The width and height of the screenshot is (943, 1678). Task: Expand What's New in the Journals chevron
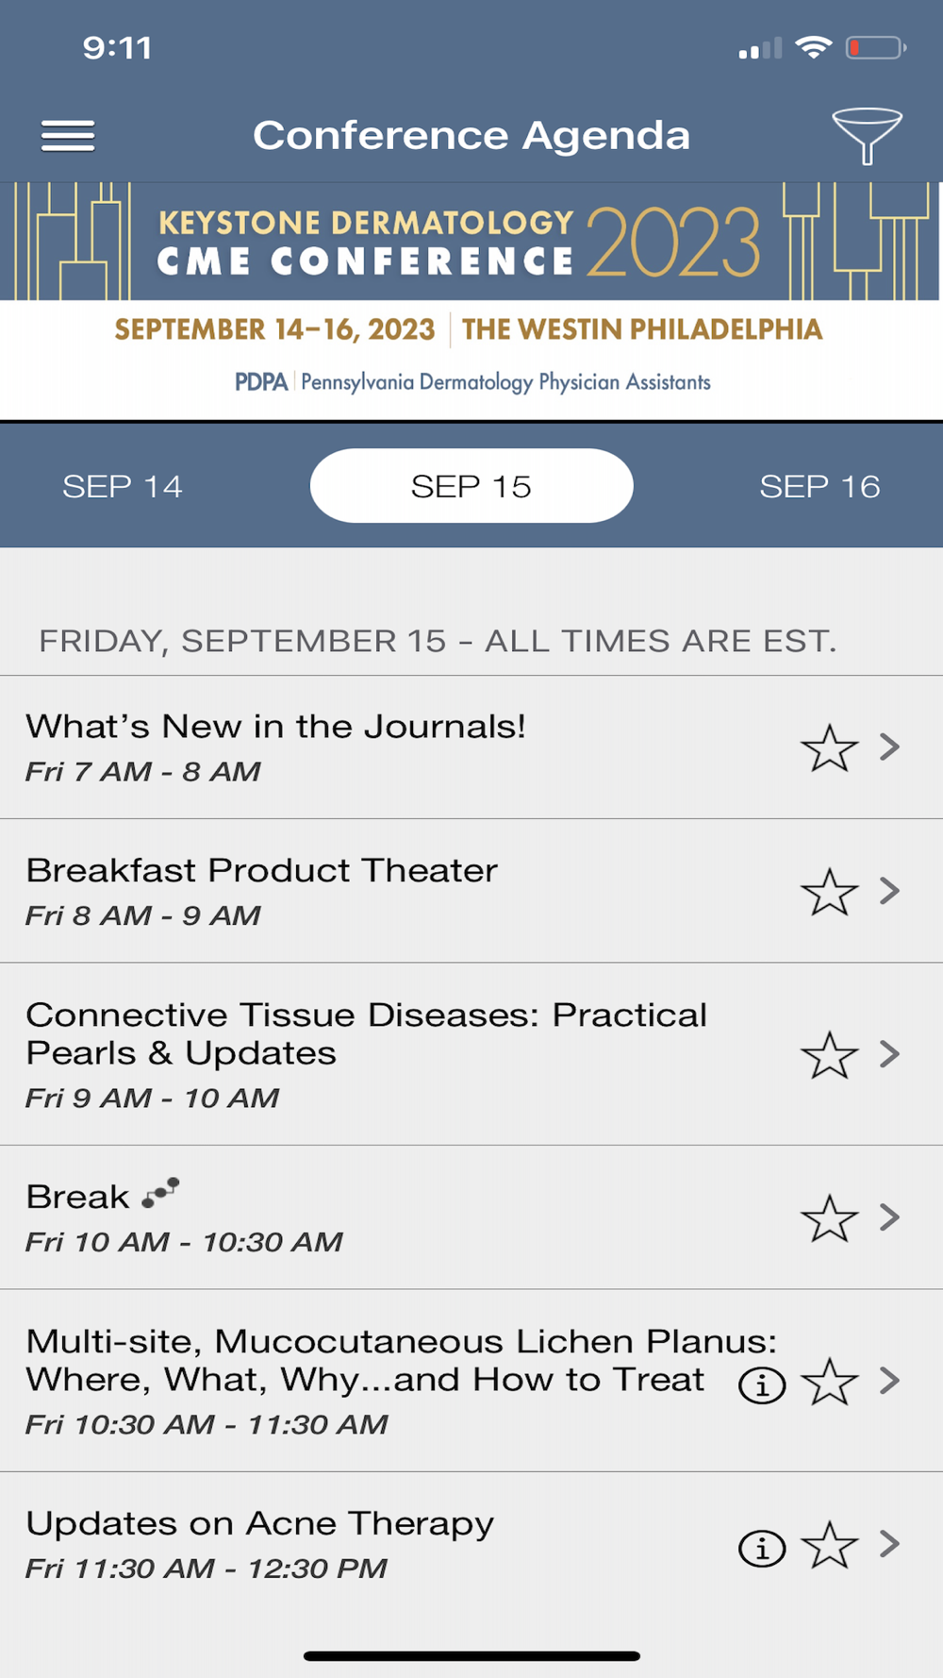coord(889,747)
